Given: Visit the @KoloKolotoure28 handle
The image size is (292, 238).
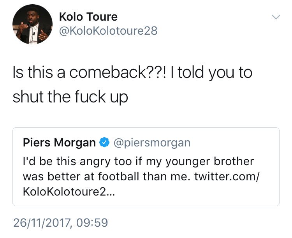Looking at the screenshot, I should coord(108,31).
